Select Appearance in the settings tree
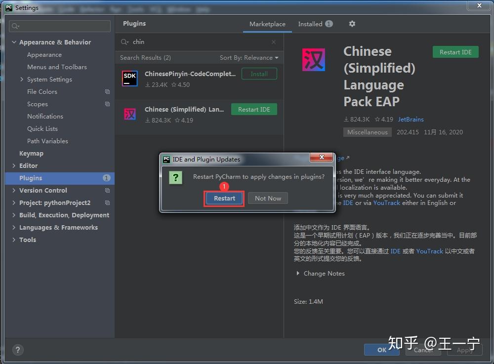494x364 pixels. coord(44,54)
